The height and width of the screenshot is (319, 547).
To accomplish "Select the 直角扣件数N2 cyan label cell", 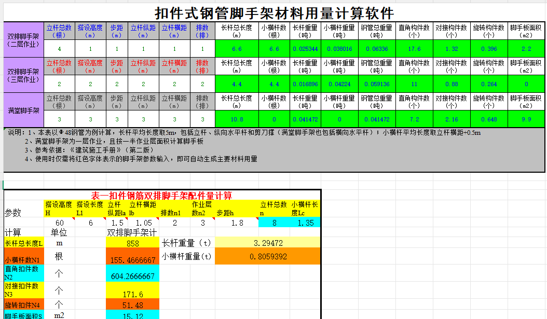I will pyautogui.click(x=24, y=273).
